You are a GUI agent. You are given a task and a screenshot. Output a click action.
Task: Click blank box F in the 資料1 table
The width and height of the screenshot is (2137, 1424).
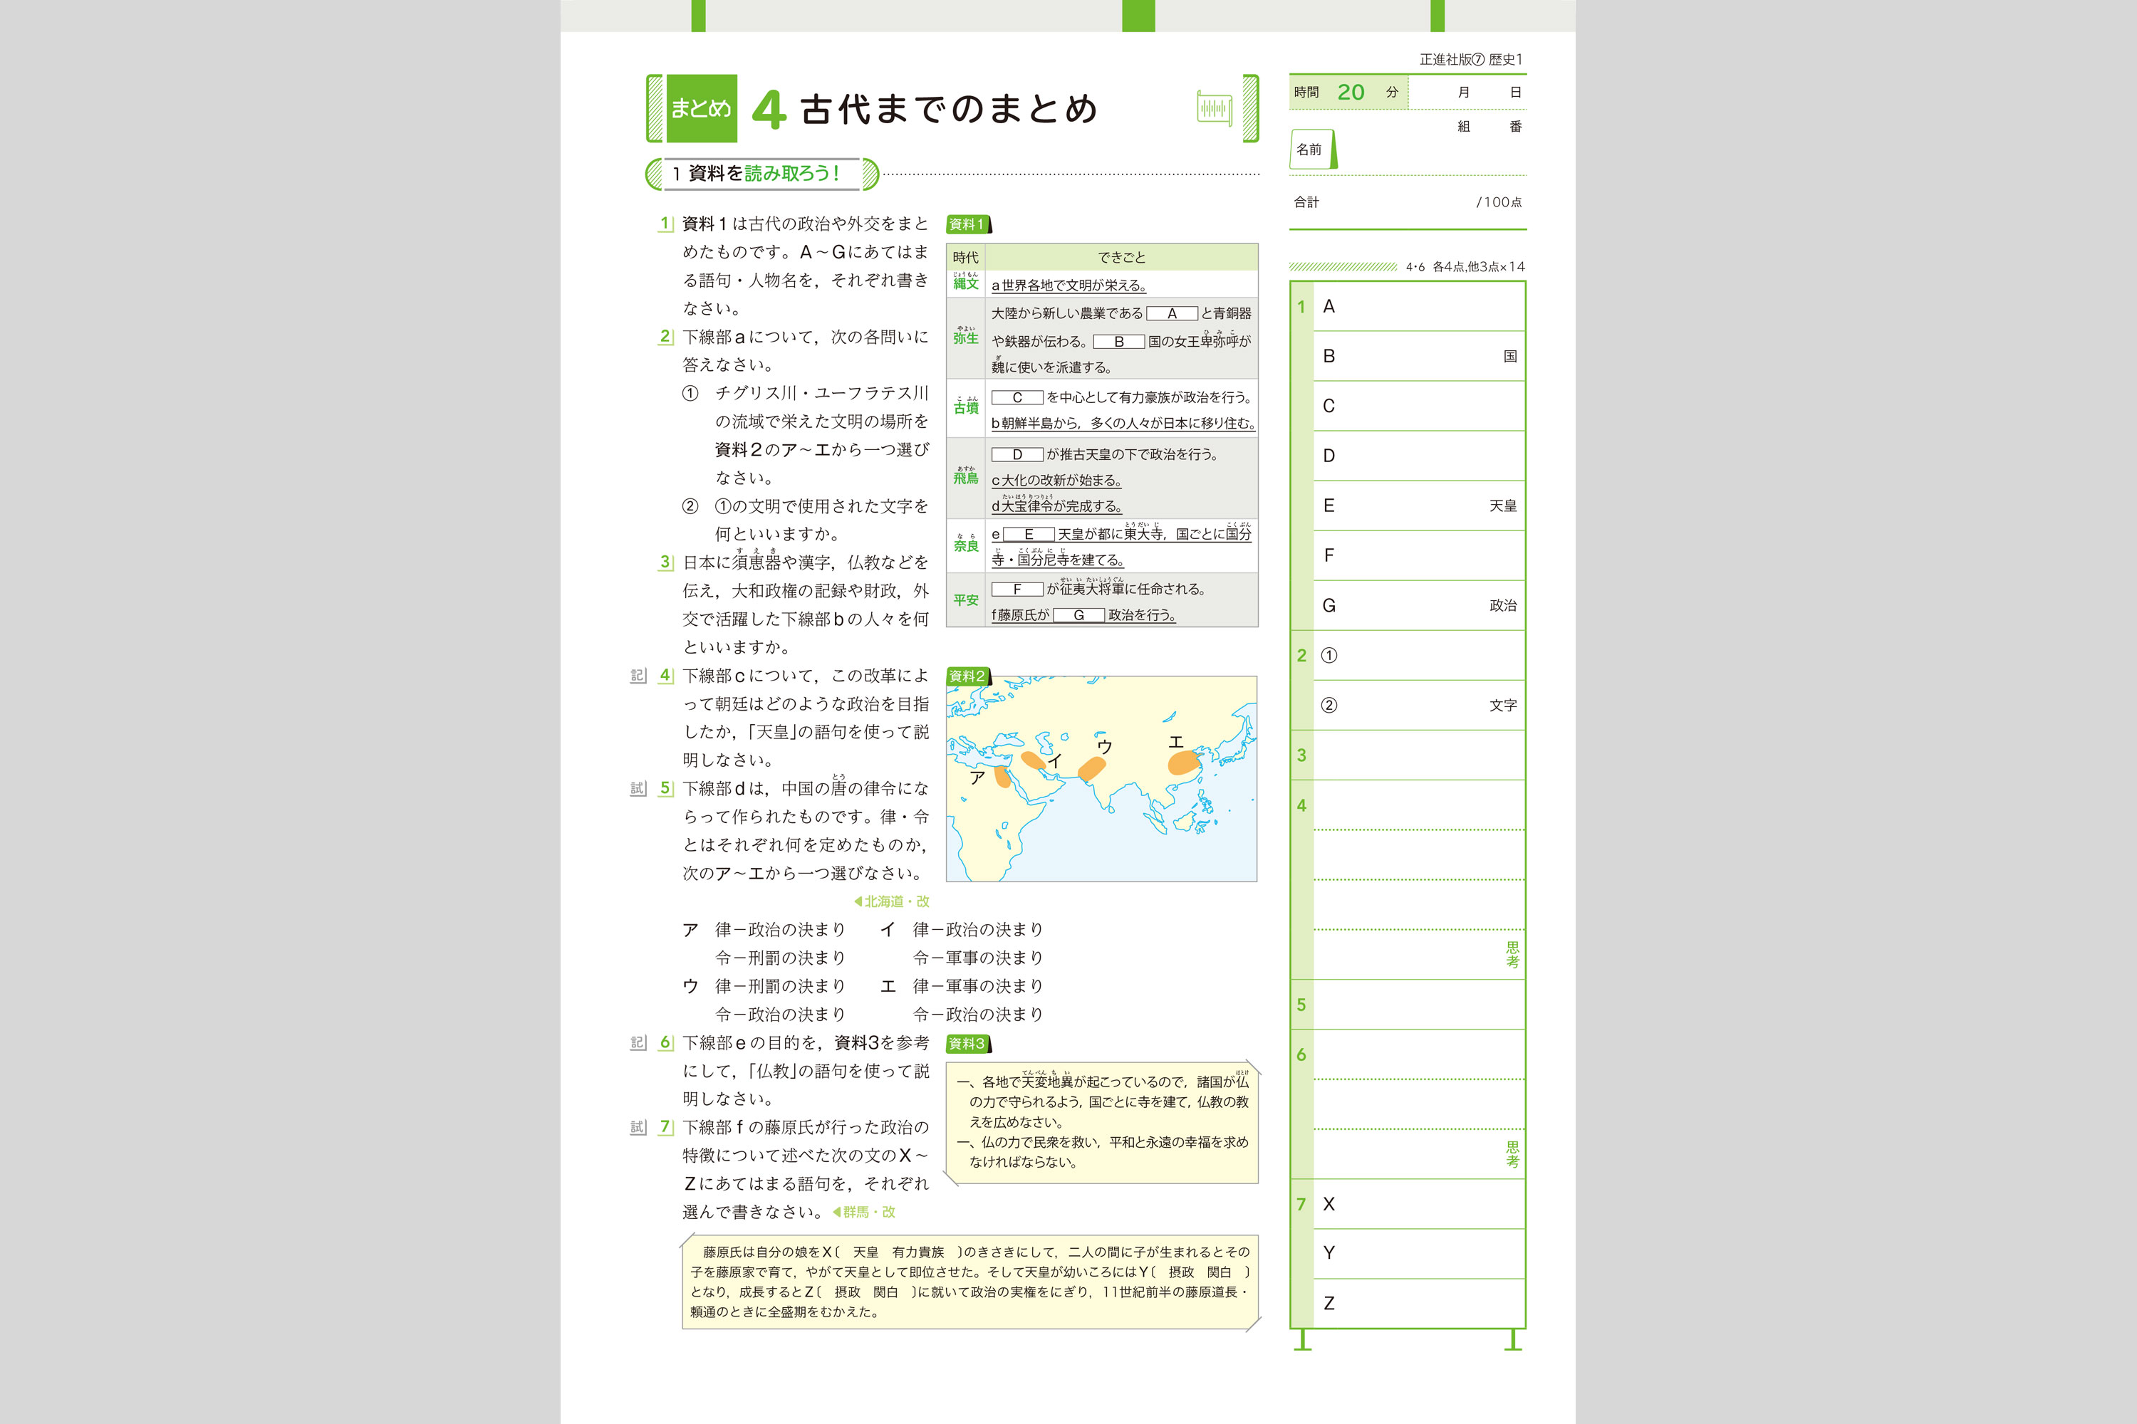click(1016, 590)
